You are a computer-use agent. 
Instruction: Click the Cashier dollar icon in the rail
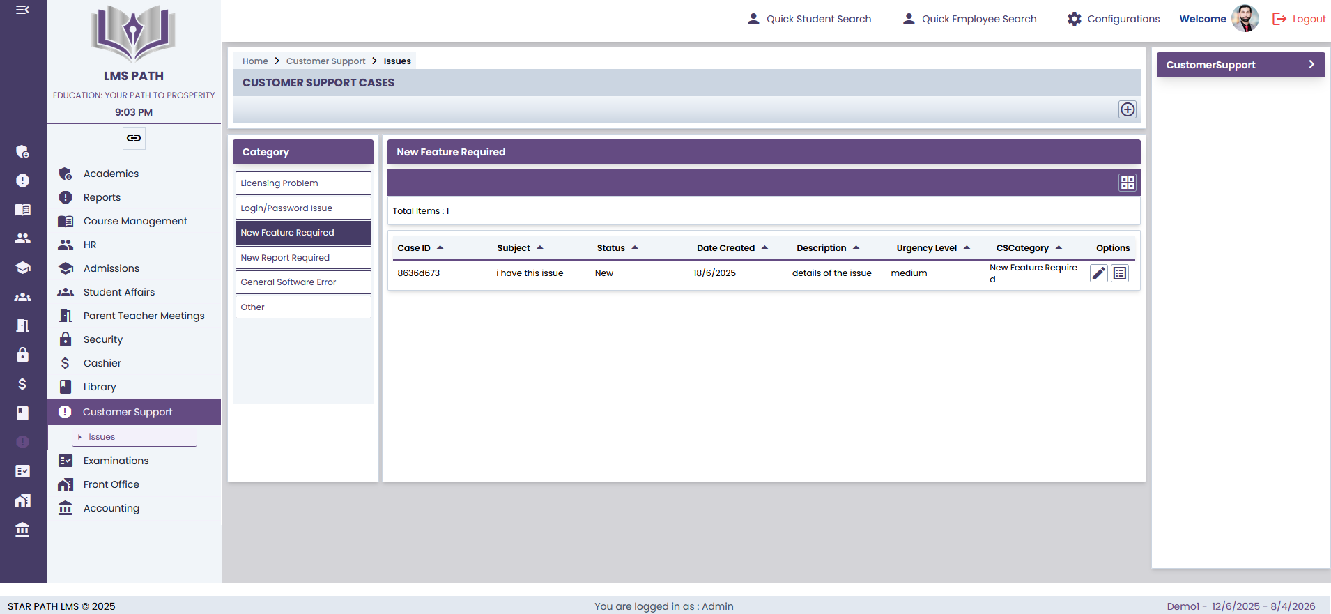coord(22,384)
